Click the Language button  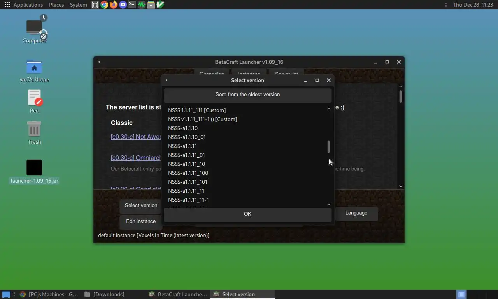click(x=356, y=213)
